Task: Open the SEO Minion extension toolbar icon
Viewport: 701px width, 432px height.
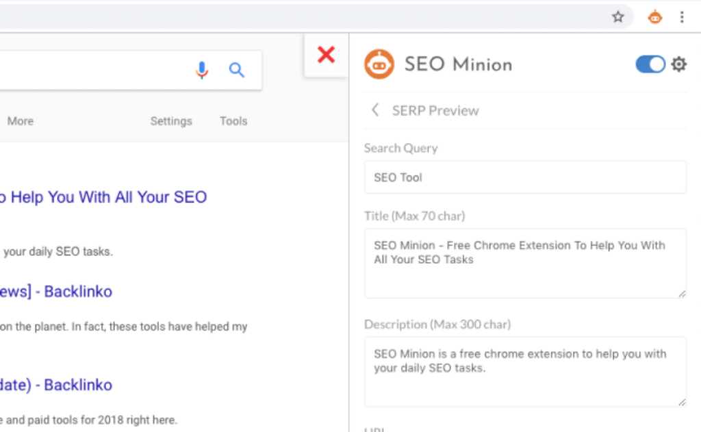Action: (x=655, y=17)
